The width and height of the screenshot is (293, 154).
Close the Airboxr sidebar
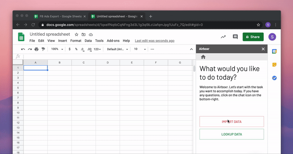pyautogui.click(x=263, y=49)
